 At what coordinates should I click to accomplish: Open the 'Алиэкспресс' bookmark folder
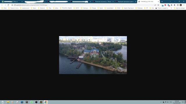click(x=109, y=8)
